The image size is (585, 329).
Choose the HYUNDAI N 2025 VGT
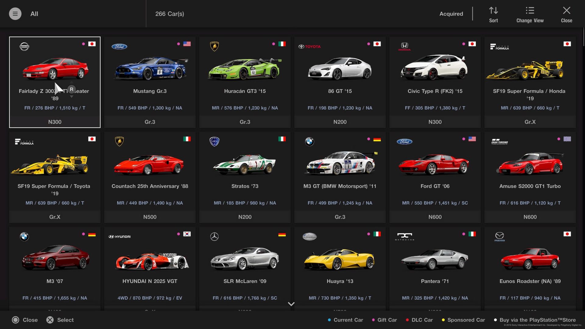coord(152,261)
